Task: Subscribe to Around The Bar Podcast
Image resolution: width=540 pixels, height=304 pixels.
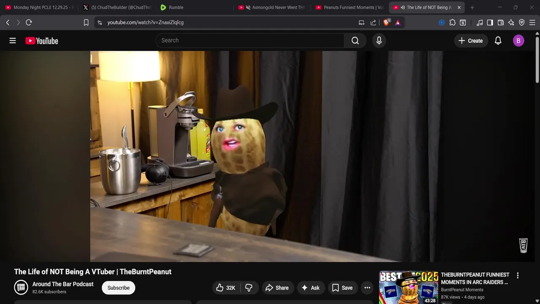Action: (118, 288)
